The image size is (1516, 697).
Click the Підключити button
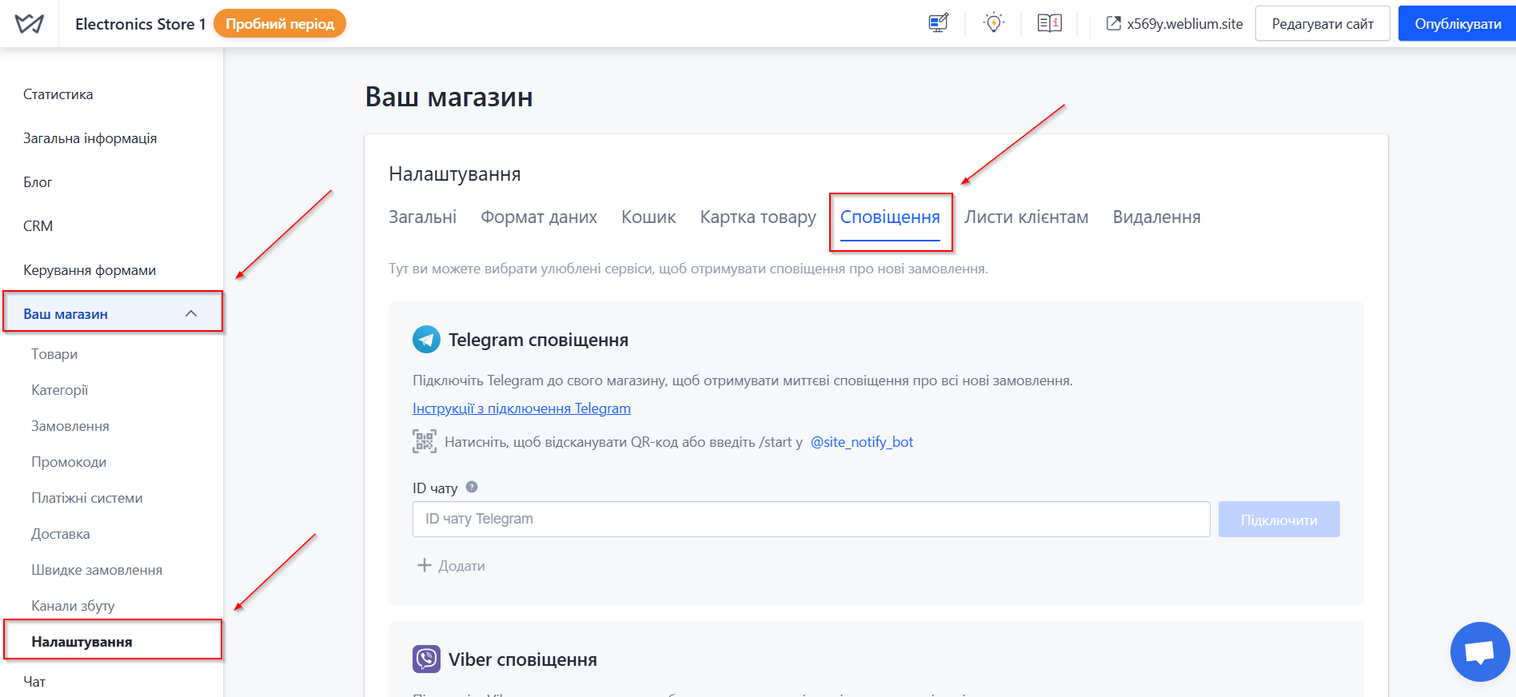(1279, 520)
